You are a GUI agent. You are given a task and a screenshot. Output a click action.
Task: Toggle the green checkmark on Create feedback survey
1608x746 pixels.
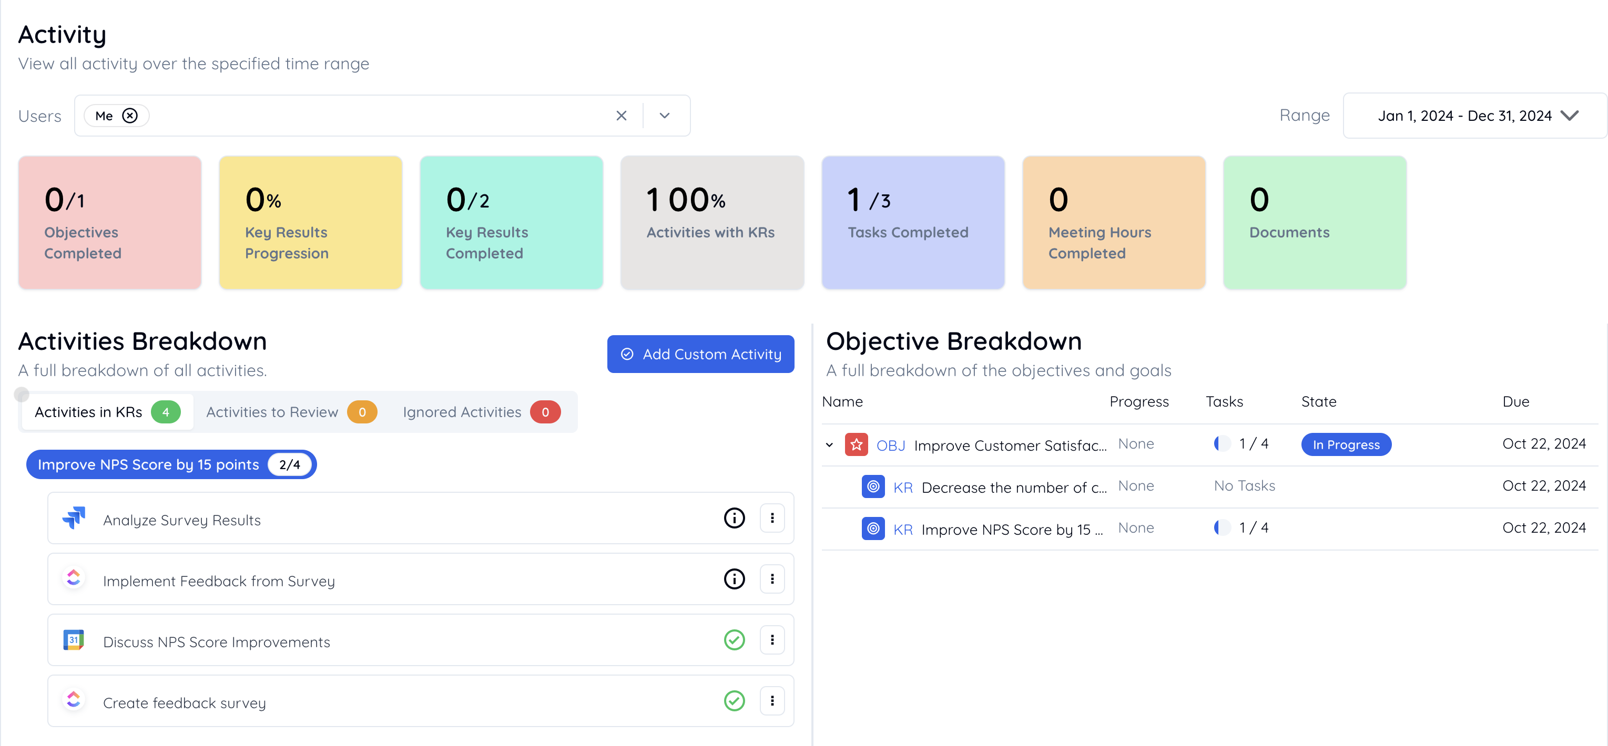click(x=734, y=700)
